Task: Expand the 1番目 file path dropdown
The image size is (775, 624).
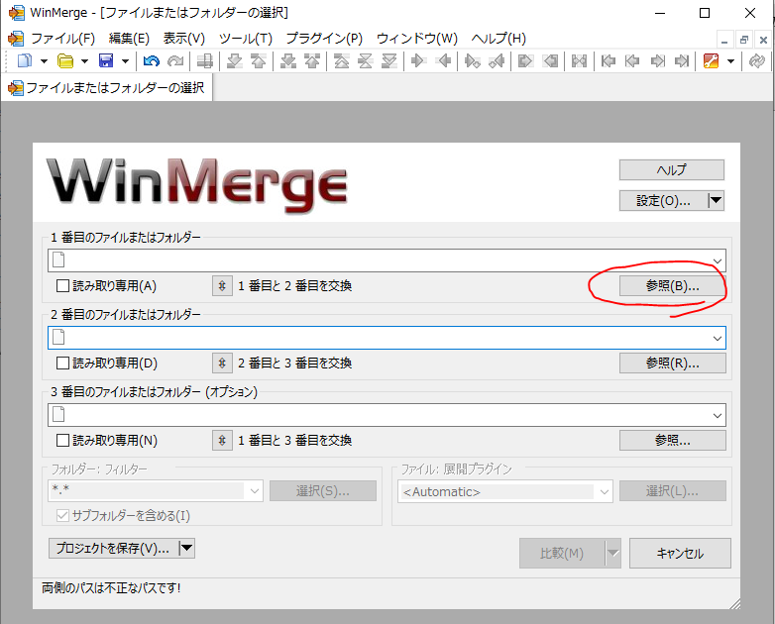Action: tap(718, 260)
